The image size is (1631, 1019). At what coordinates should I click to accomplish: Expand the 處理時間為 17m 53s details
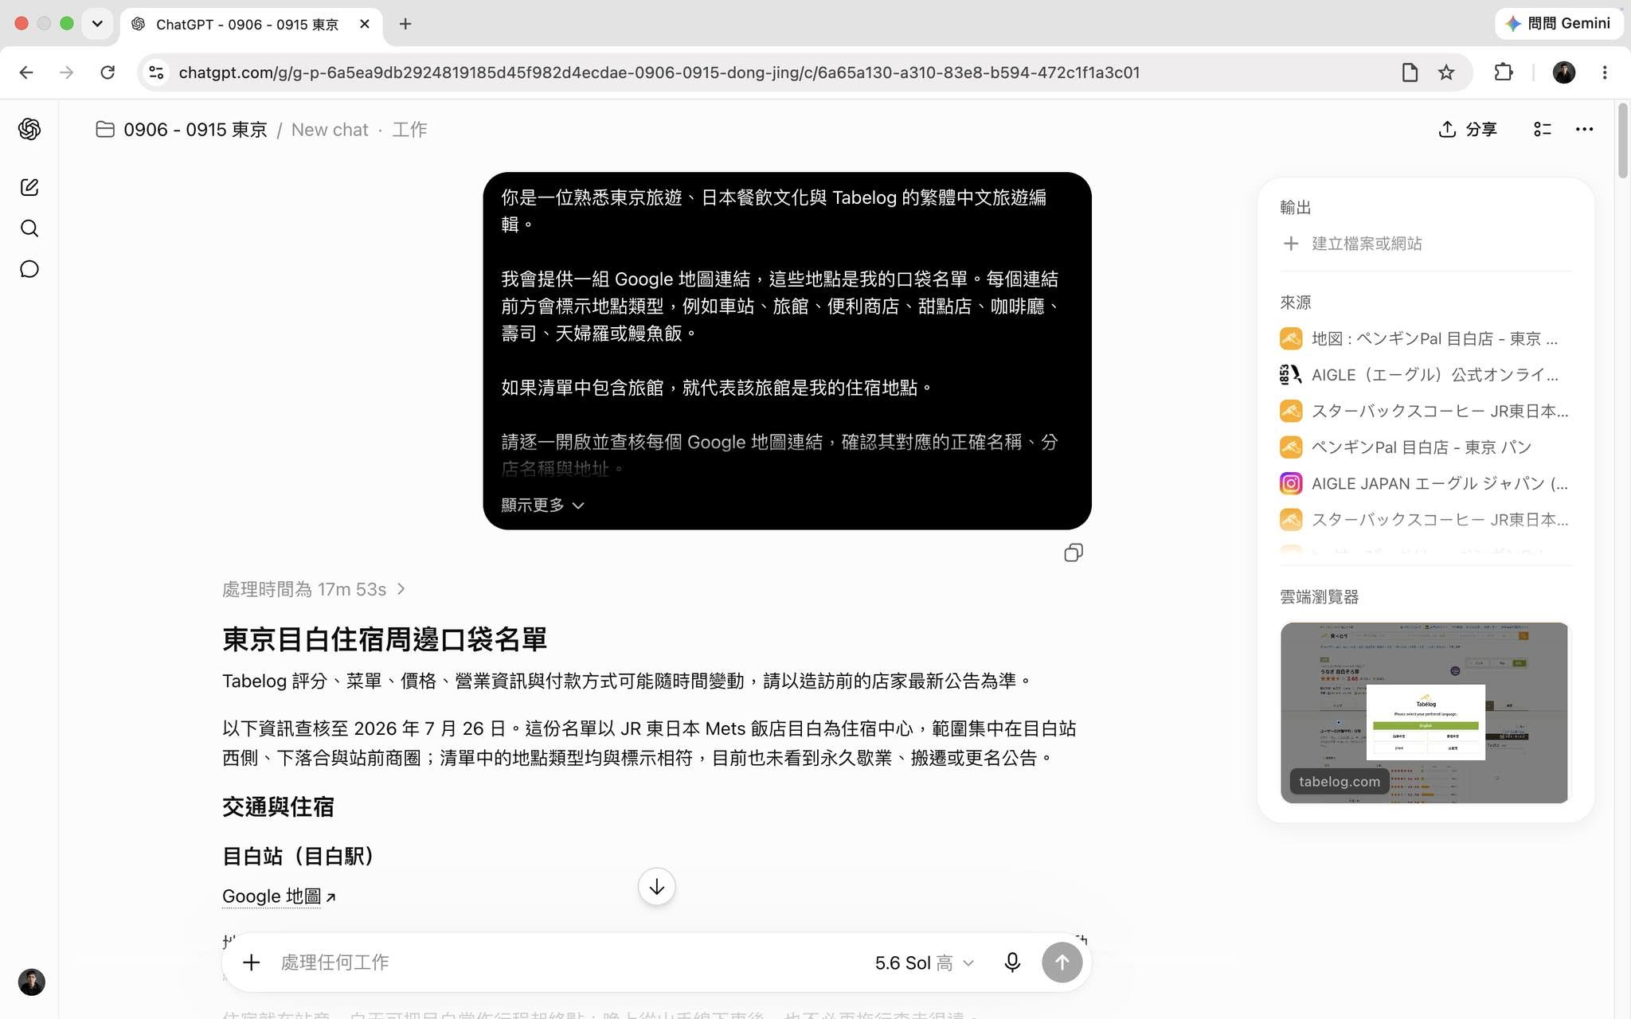[x=314, y=589]
